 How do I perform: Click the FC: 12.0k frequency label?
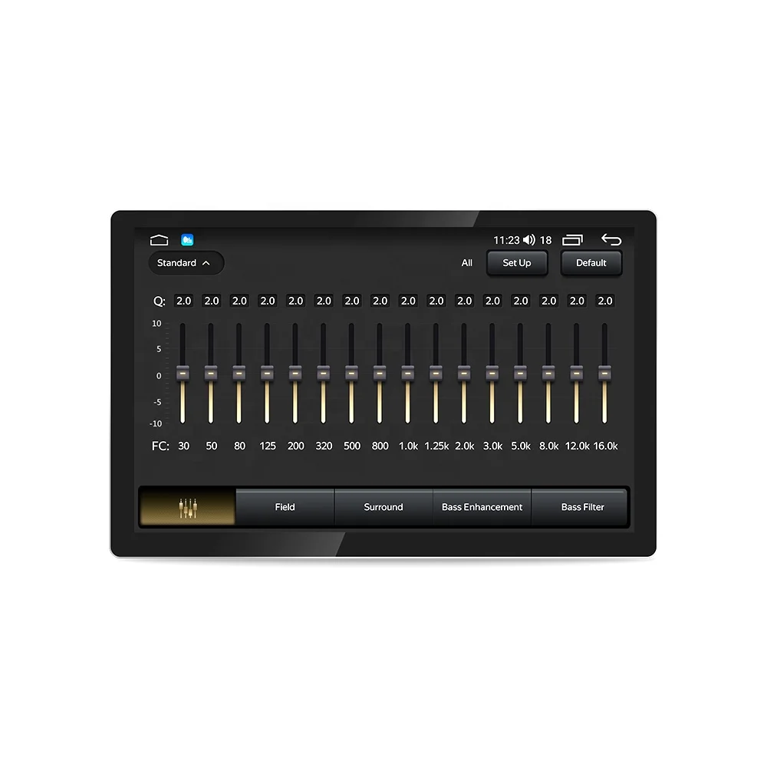coord(578,446)
